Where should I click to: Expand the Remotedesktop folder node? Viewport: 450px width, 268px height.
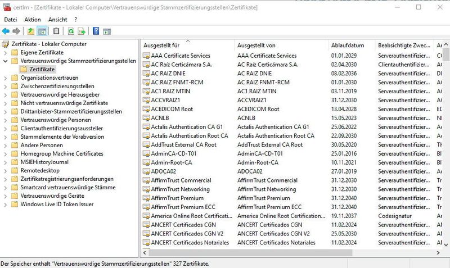(x=6, y=171)
